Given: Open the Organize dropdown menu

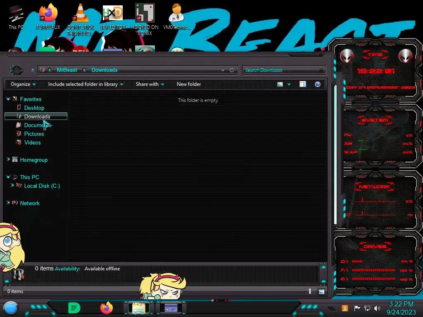Looking at the screenshot, I should (x=23, y=84).
